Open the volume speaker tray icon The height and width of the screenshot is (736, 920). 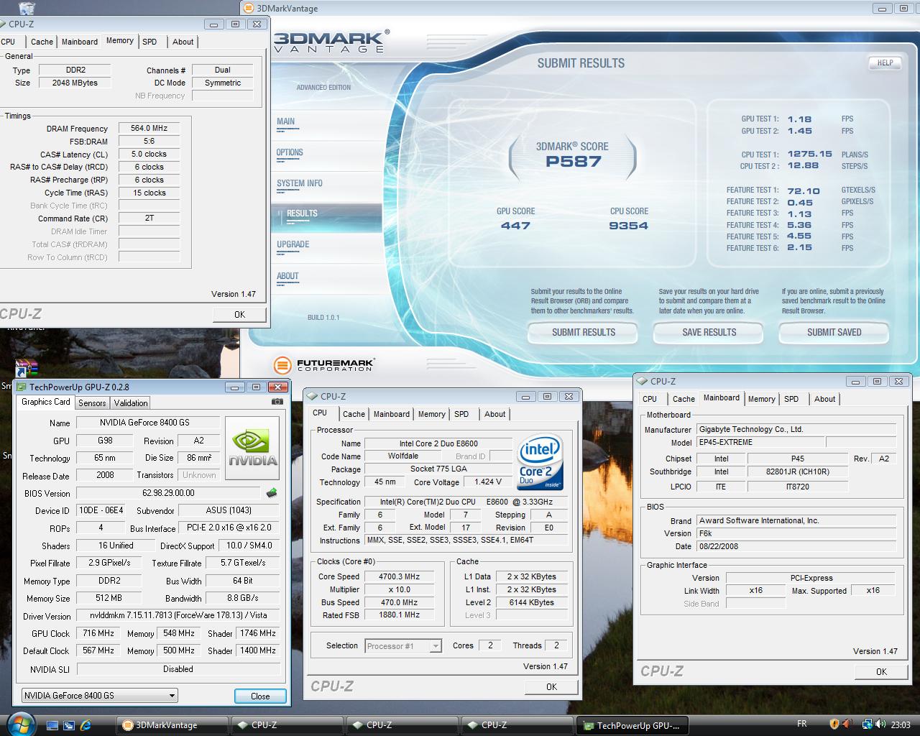click(x=881, y=724)
